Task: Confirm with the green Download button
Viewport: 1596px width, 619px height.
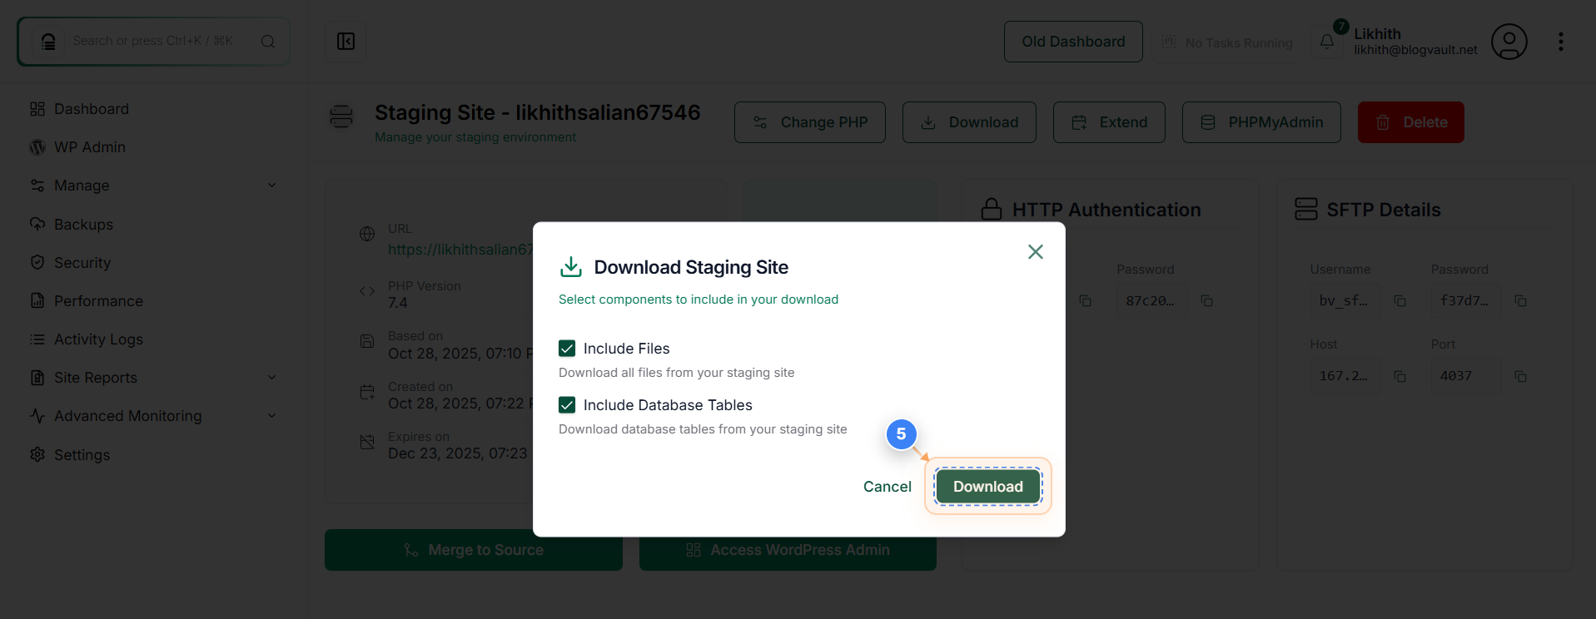Action: (x=987, y=487)
